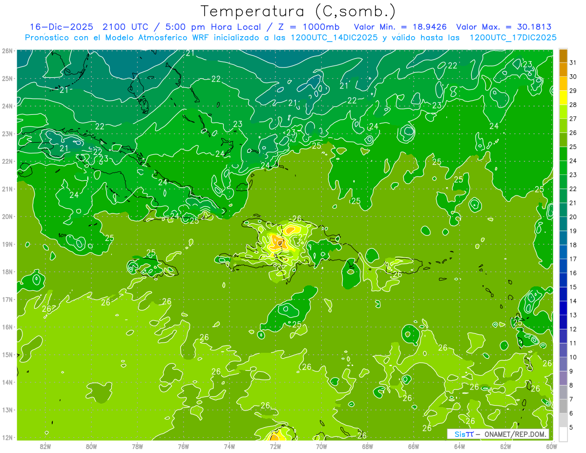The height and width of the screenshot is (453, 586).
Task: Click the "72W" longitude axis label
Action: pos(275,446)
